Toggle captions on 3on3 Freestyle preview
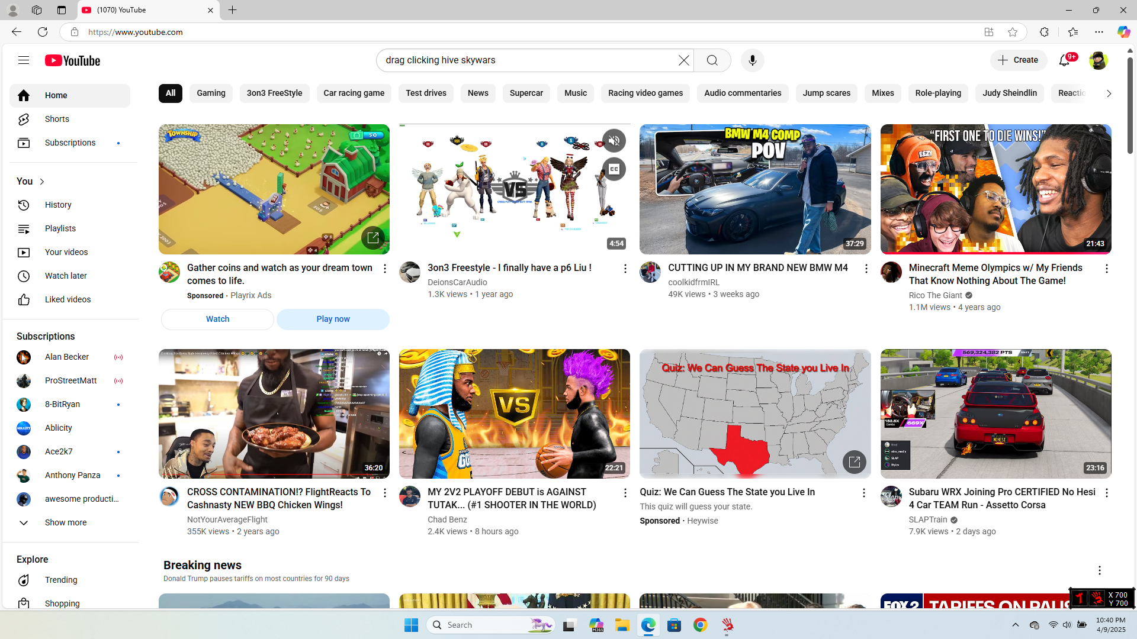 click(614, 169)
